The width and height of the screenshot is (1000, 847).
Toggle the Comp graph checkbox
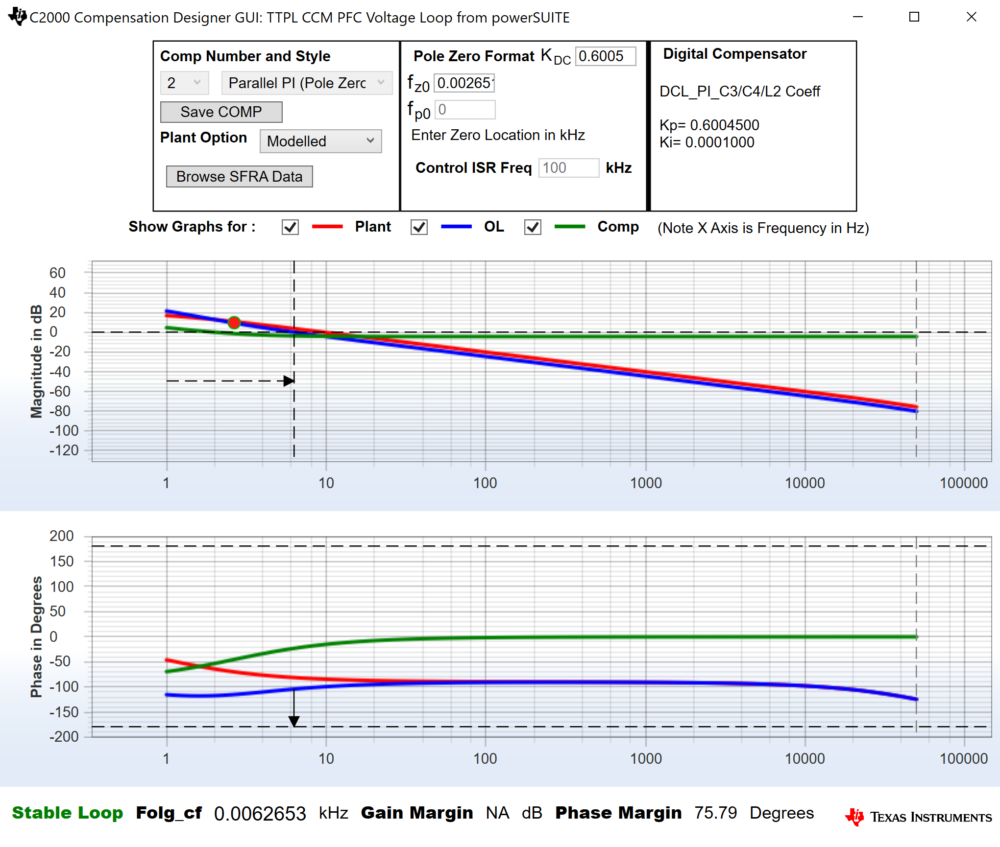pos(533,227)
